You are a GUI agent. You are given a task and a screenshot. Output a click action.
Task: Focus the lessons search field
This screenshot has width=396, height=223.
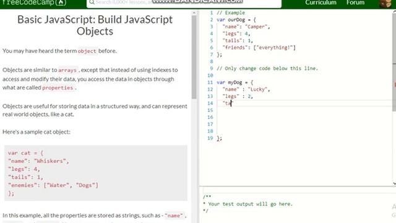pyautogui.click(x=184, y=3)
